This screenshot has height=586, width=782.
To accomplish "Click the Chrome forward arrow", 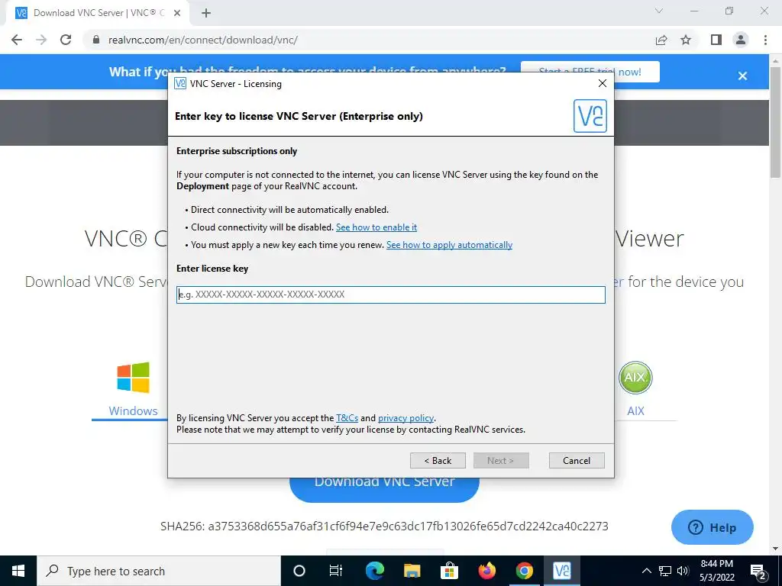I will pyautogui.click(x=41, y=40).
